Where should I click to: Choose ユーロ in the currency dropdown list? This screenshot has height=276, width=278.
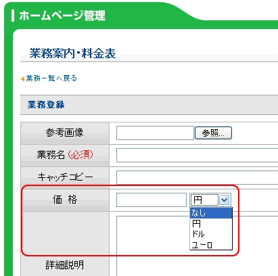point(211,244)
